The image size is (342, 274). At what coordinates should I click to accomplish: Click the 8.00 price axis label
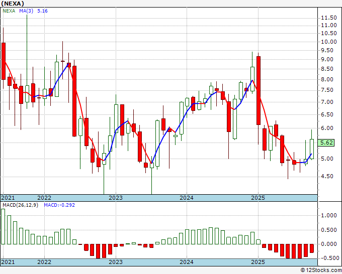pos(327,79)
